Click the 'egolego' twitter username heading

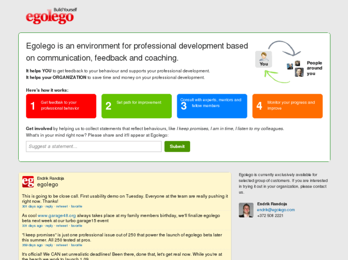(47, 185)
